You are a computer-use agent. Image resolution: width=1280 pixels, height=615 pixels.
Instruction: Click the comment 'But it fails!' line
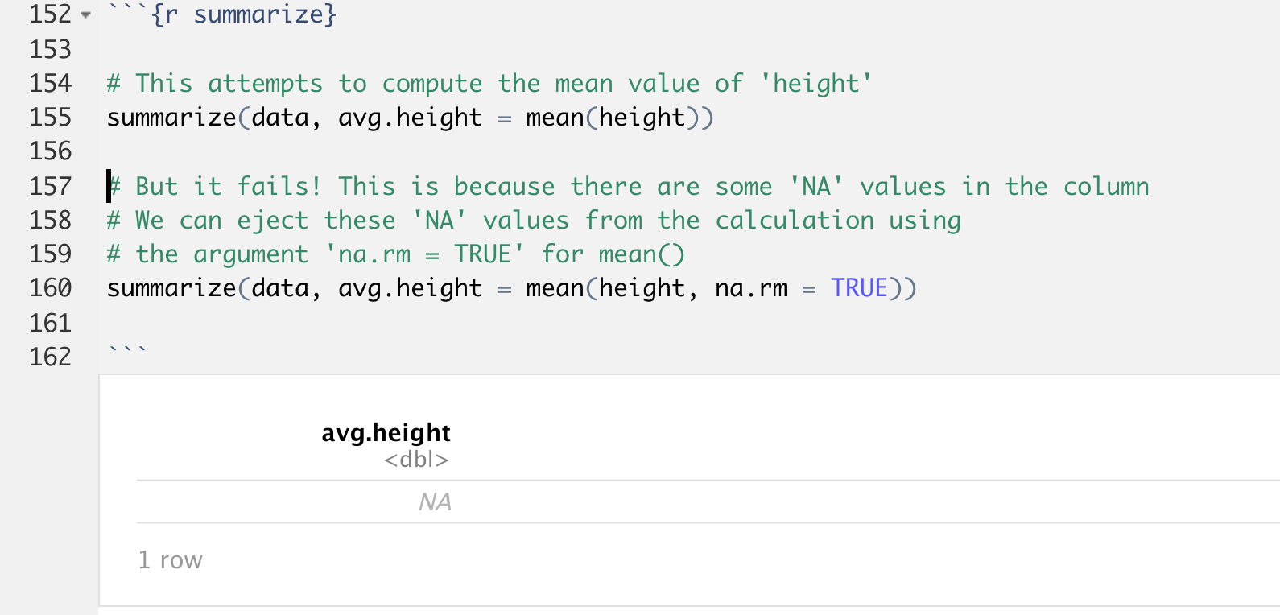[628, 187]
